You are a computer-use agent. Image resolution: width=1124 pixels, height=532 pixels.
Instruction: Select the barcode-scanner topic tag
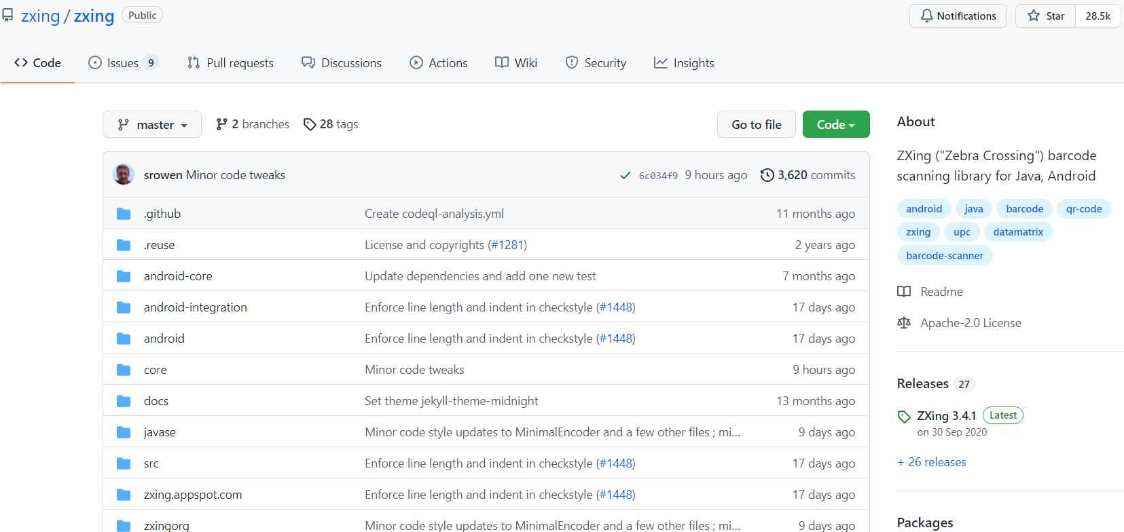click(x=945, y=256)
